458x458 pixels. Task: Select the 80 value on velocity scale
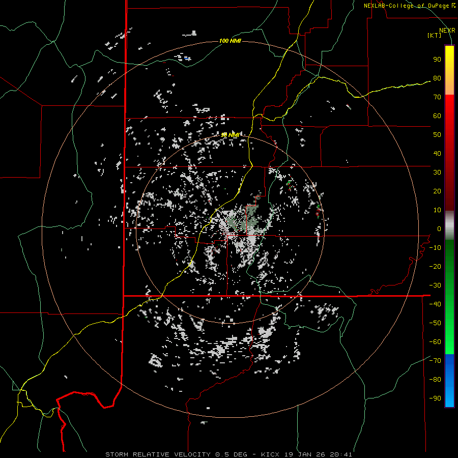437,78
